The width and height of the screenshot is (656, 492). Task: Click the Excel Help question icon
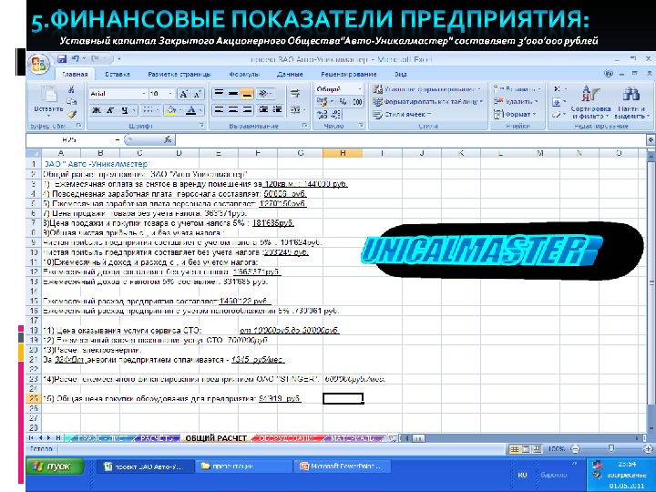tap(609, 74)
